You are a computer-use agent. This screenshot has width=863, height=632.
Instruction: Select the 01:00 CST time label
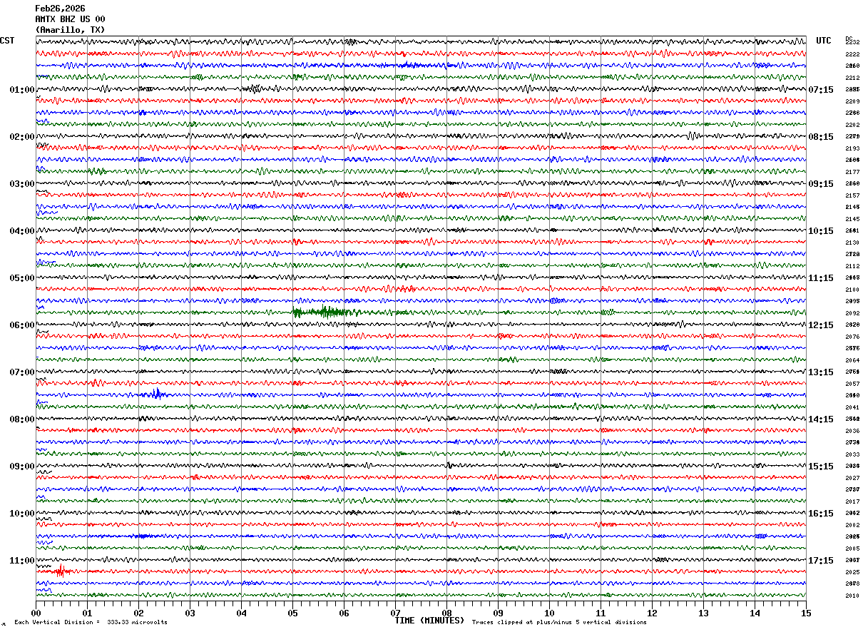22,90
